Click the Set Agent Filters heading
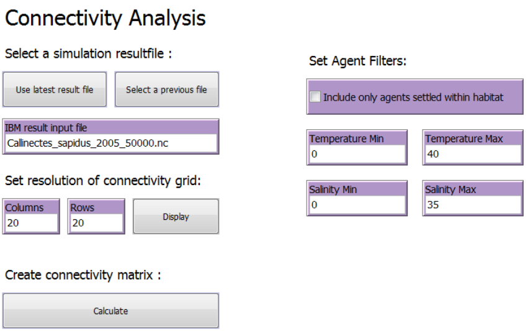 tap(357, 61)
